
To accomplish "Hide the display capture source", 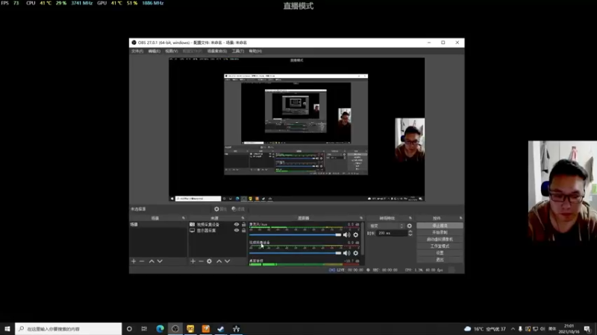I will 237,230.
